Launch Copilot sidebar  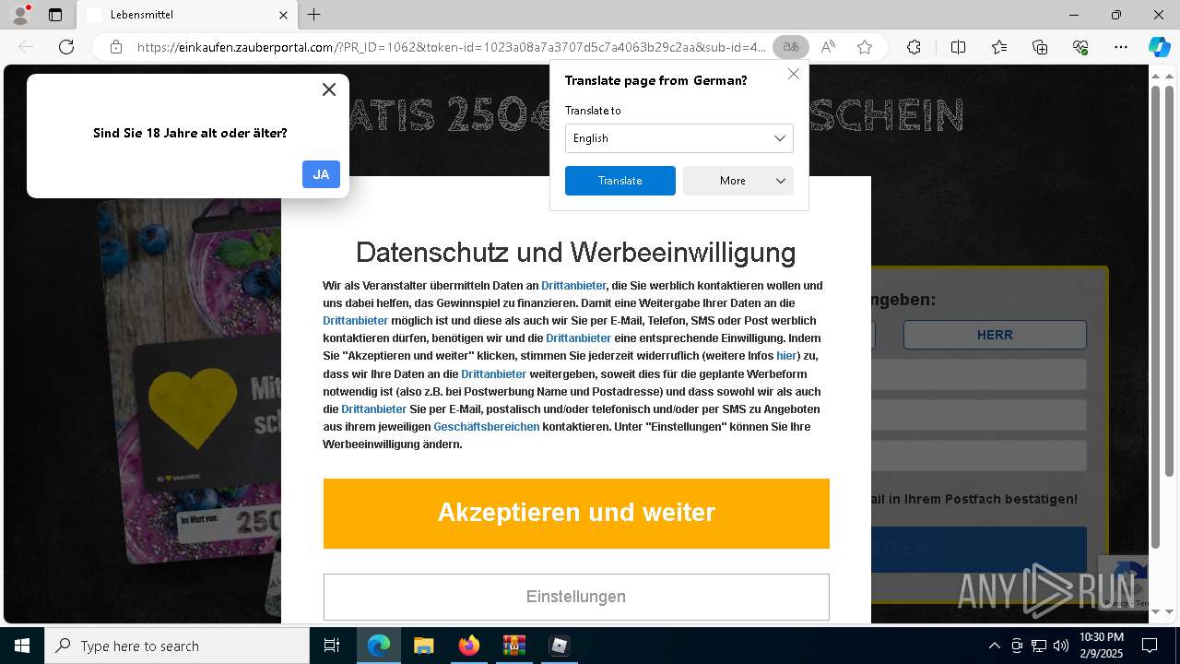click(x=1159, y=47)
